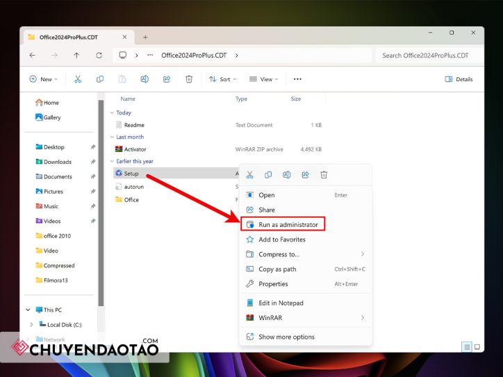Image resolution: width=503 pixels, height=377 pixels.
Task: Select the Office folder icon in the file list
Action: tap(119, 199)
